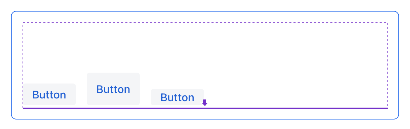Click the dashed purple top border

click(205, 23)
